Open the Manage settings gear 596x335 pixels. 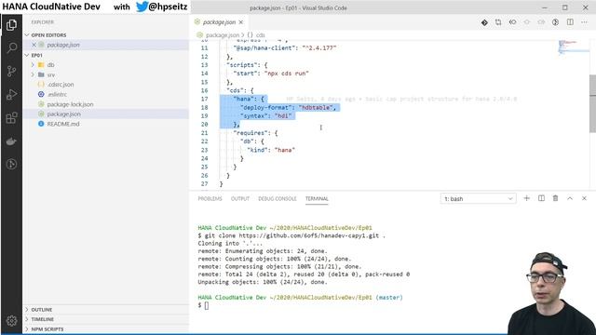(11, 321)
